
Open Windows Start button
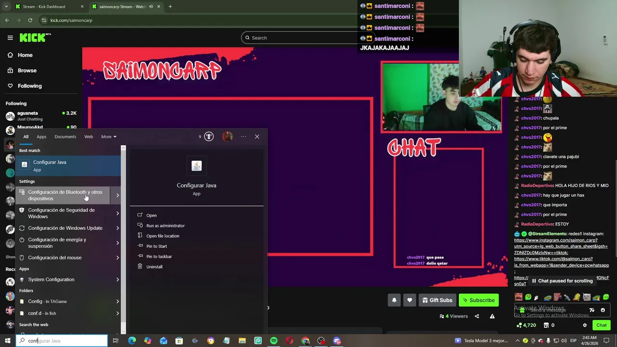click(7, 341)
